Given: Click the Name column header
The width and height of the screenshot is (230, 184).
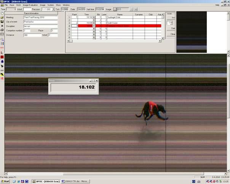Looking at the screenshot, I should (x=120, y=14).
